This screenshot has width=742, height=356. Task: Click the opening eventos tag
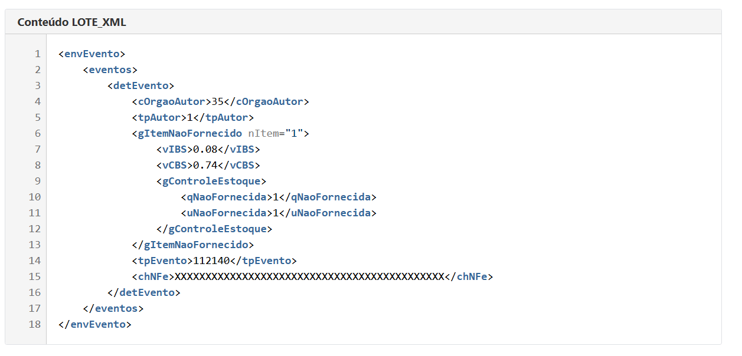pos(110,70)
